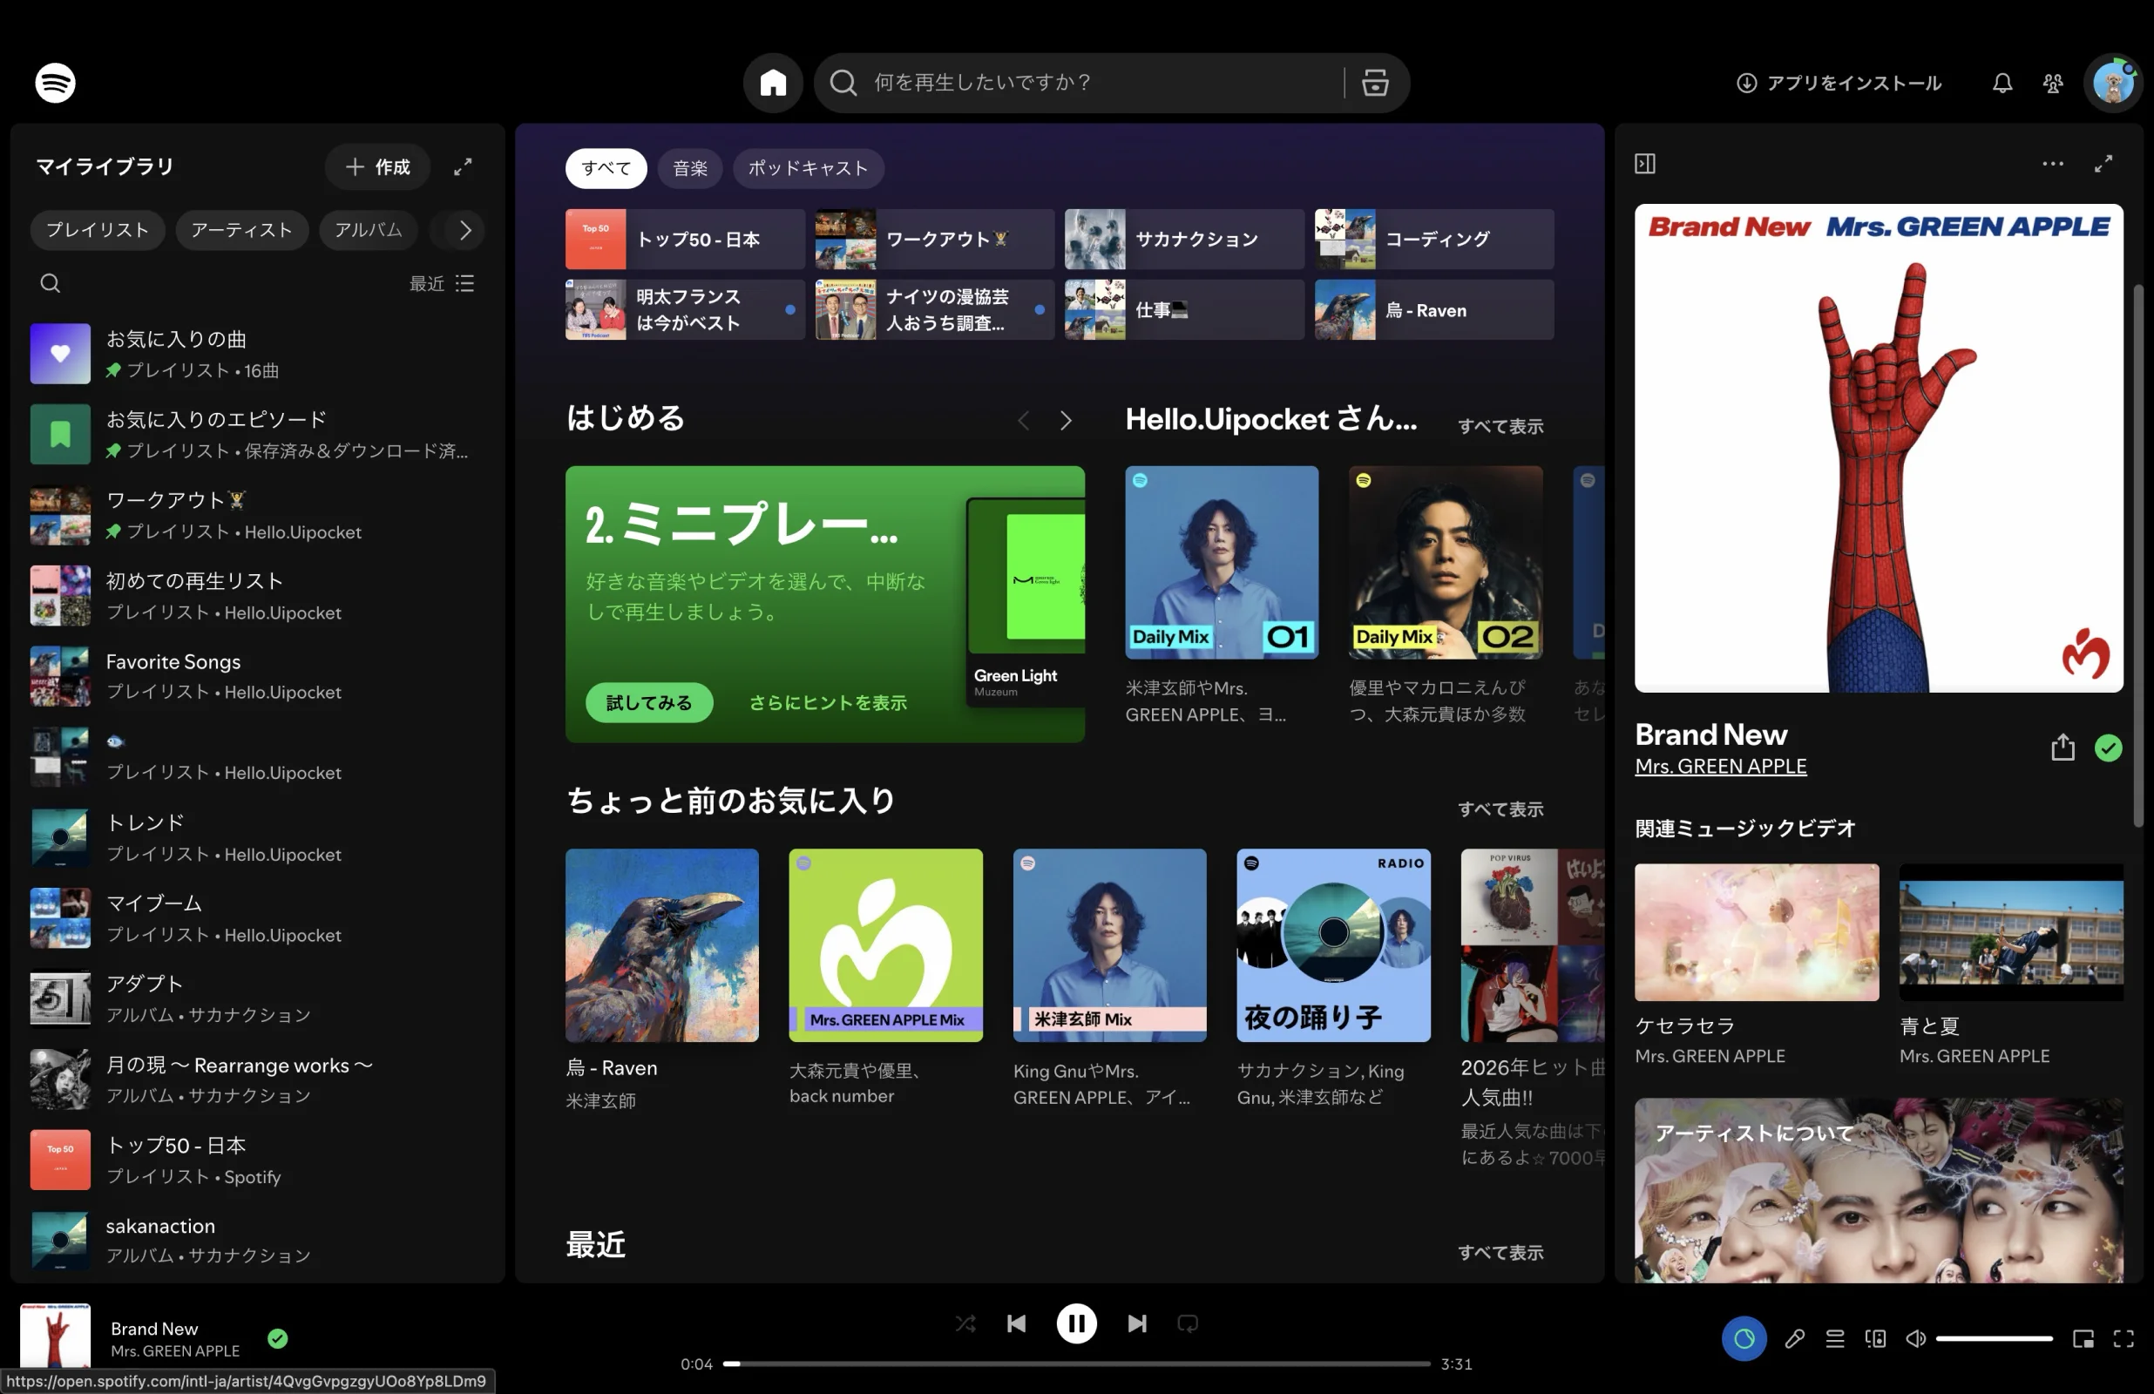Open コーディング shortcut tile
The width and height of the screenshot is (2154, 1394).
tap(1433, 239)
